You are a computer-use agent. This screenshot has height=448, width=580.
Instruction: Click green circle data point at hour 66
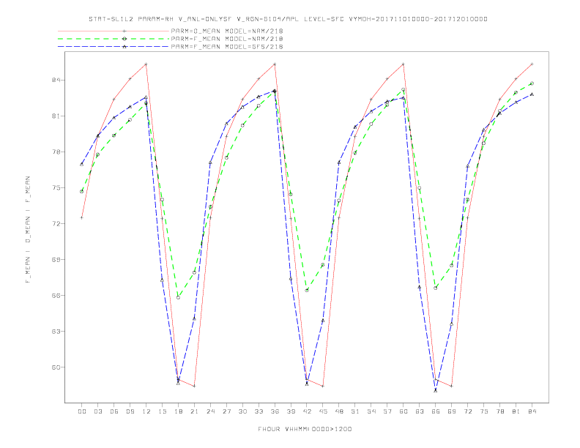click(x=436, y=288)
